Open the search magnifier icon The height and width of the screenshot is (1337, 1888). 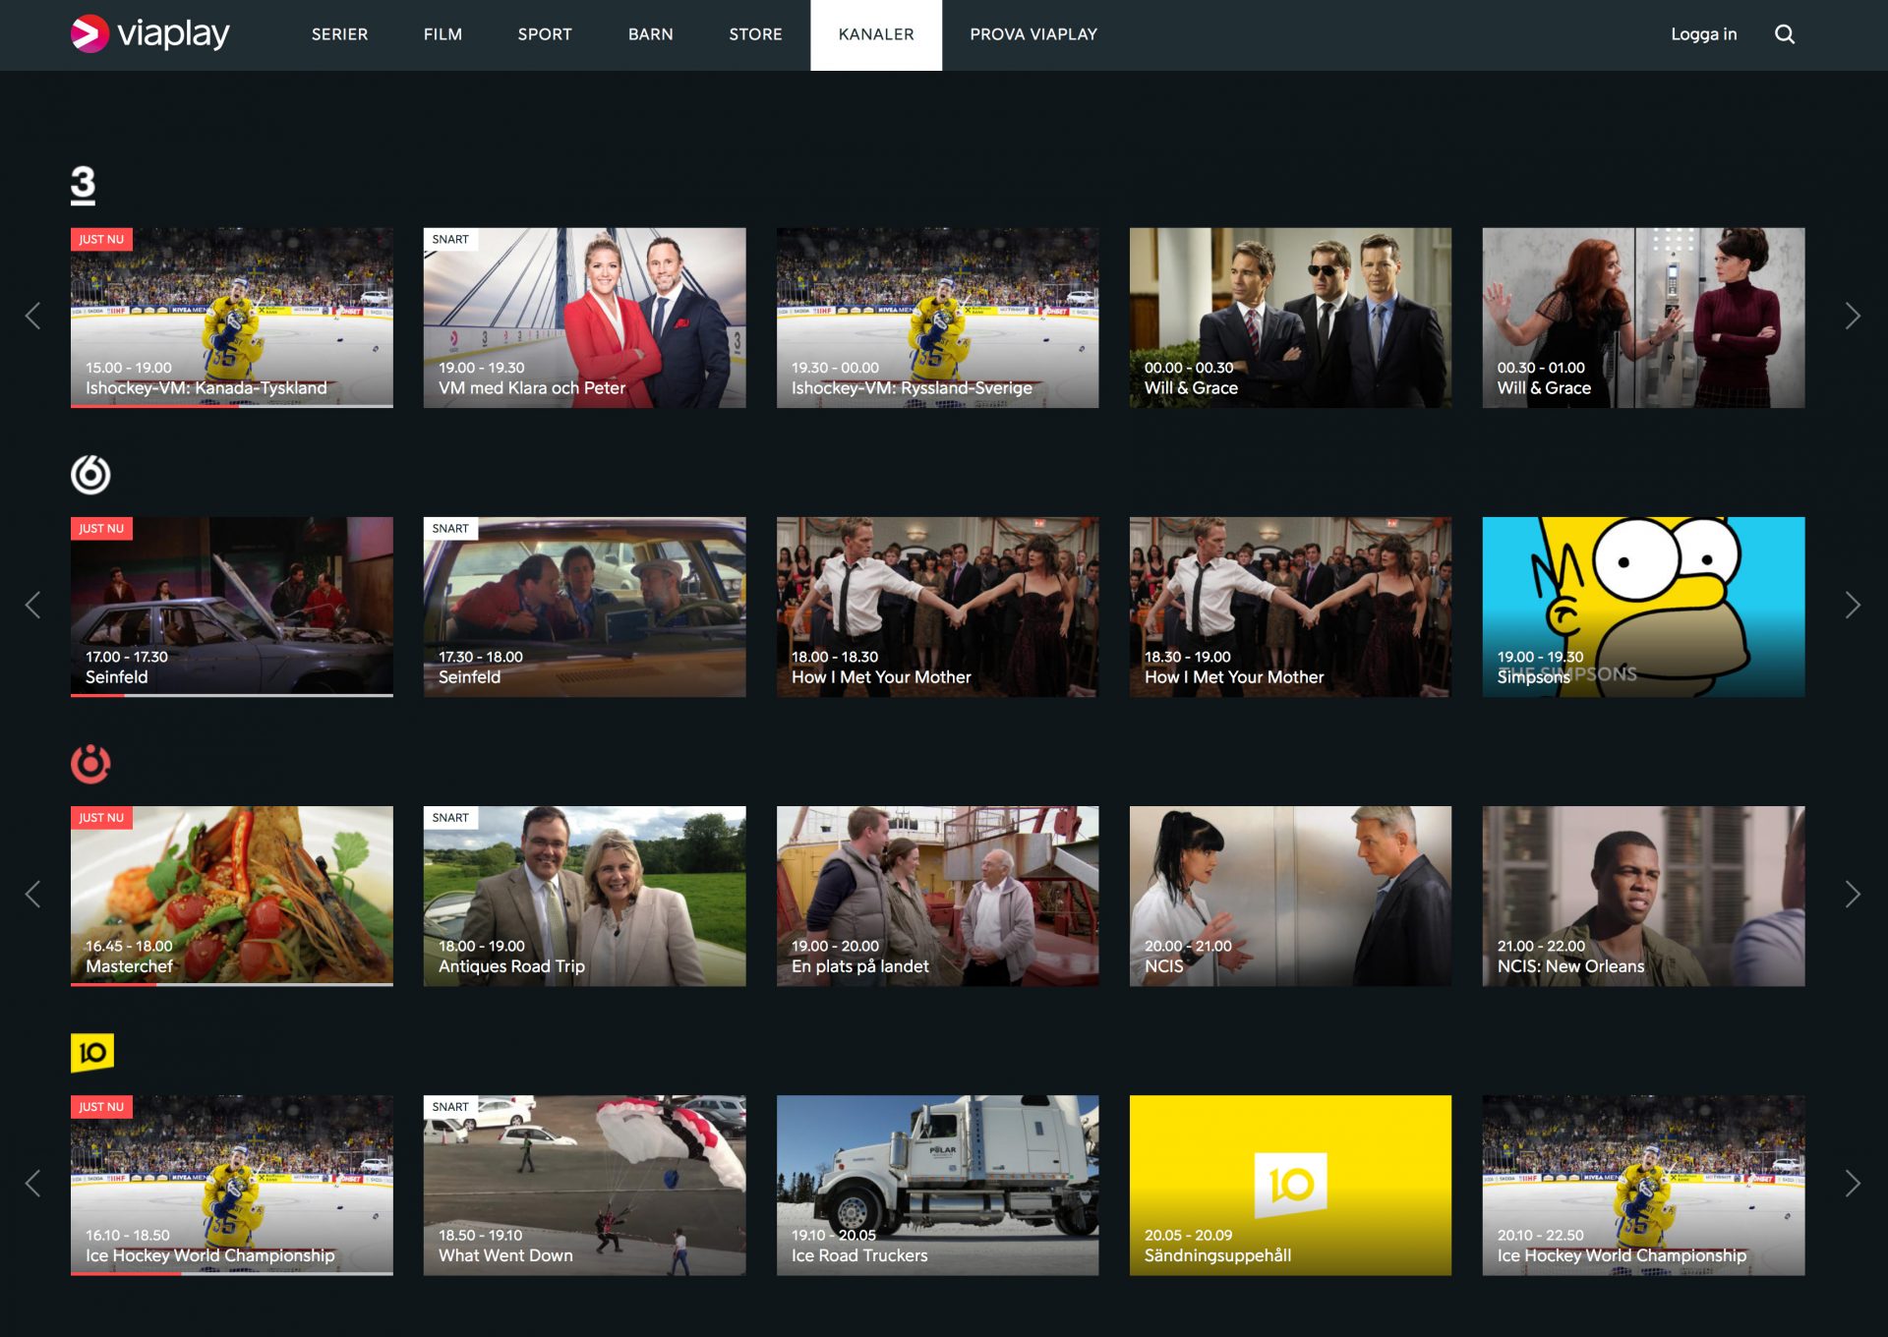point(1785,34)
